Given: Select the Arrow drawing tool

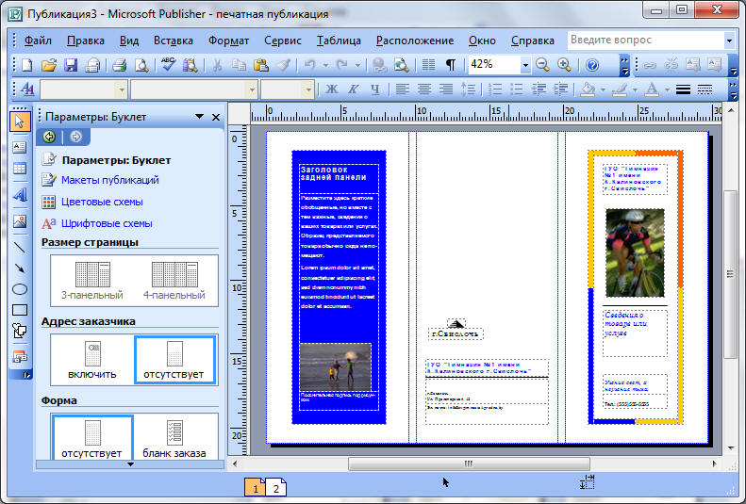Looking at the screenshot, I should coord(20,268).
